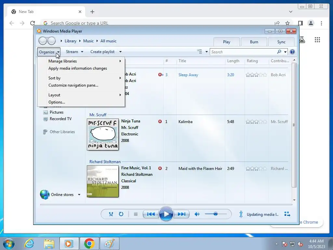
Task: Click the Updating media library status icon
Action: 241,214
